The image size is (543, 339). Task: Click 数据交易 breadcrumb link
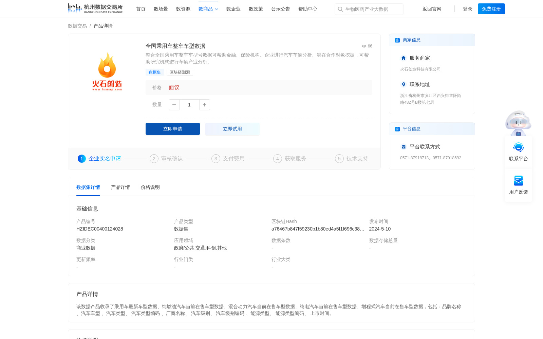coord(77,26)
